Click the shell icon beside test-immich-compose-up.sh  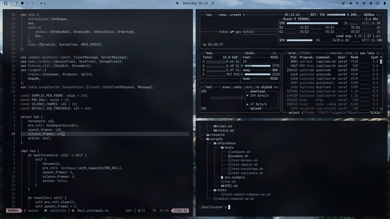point(222,194)
